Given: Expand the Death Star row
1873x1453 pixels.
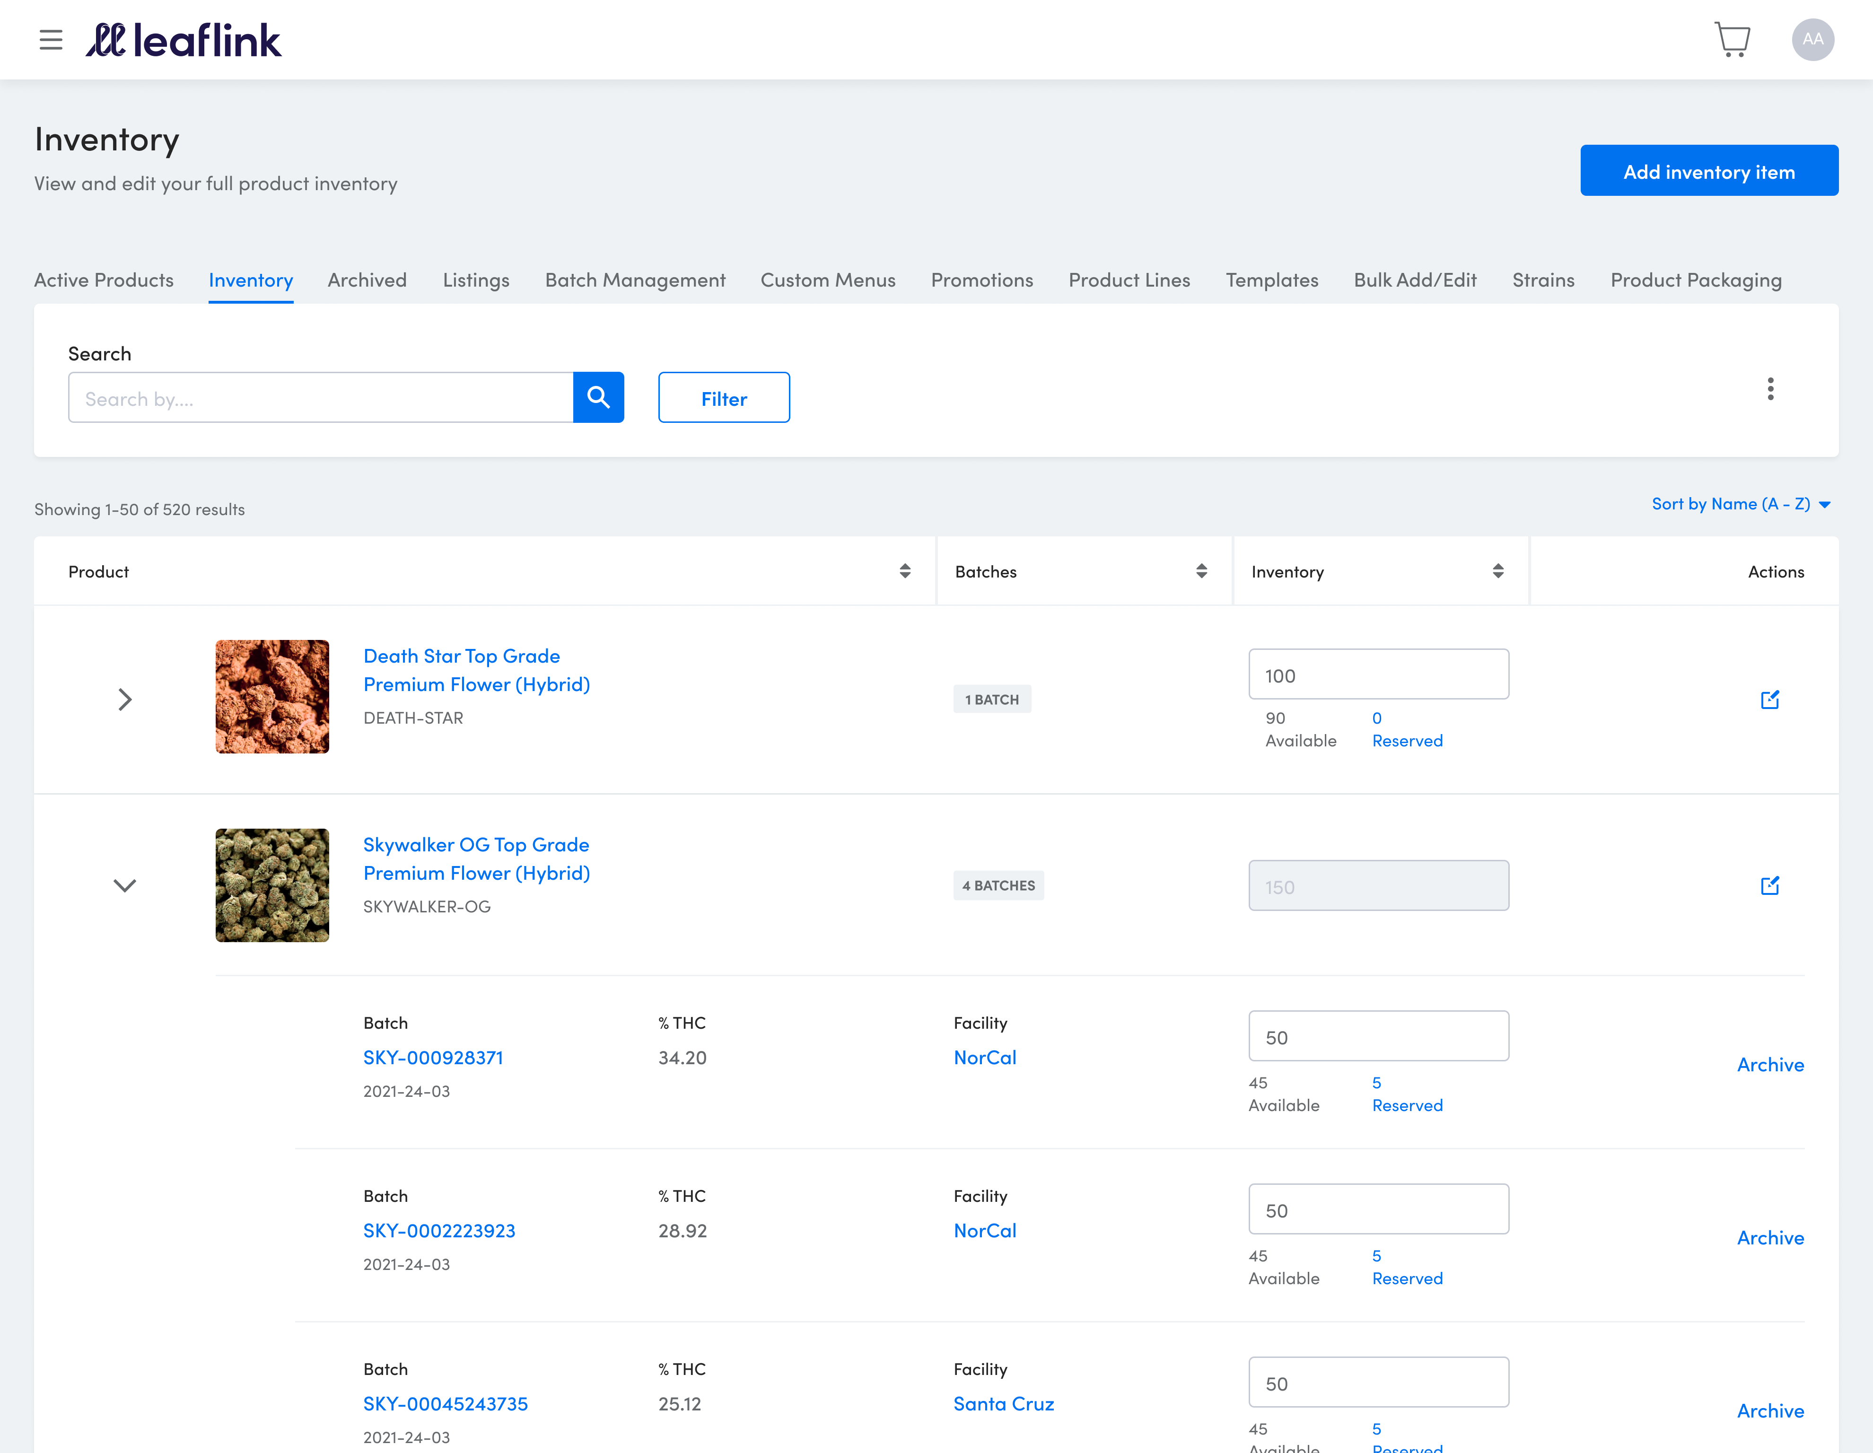Looking at the screenshot, I should coord(125,699).
